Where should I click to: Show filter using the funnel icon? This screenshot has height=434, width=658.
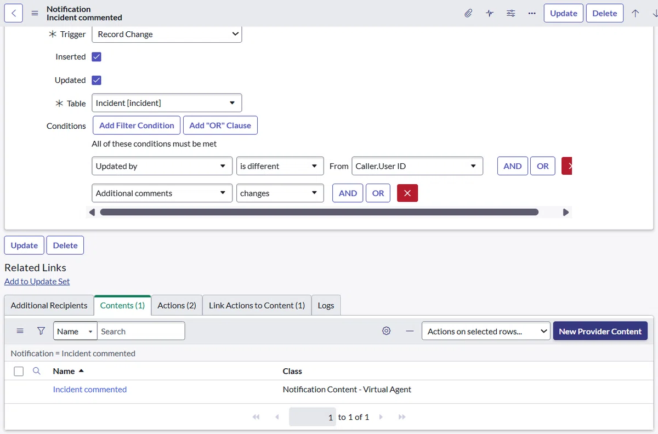[x=41, y=331]
